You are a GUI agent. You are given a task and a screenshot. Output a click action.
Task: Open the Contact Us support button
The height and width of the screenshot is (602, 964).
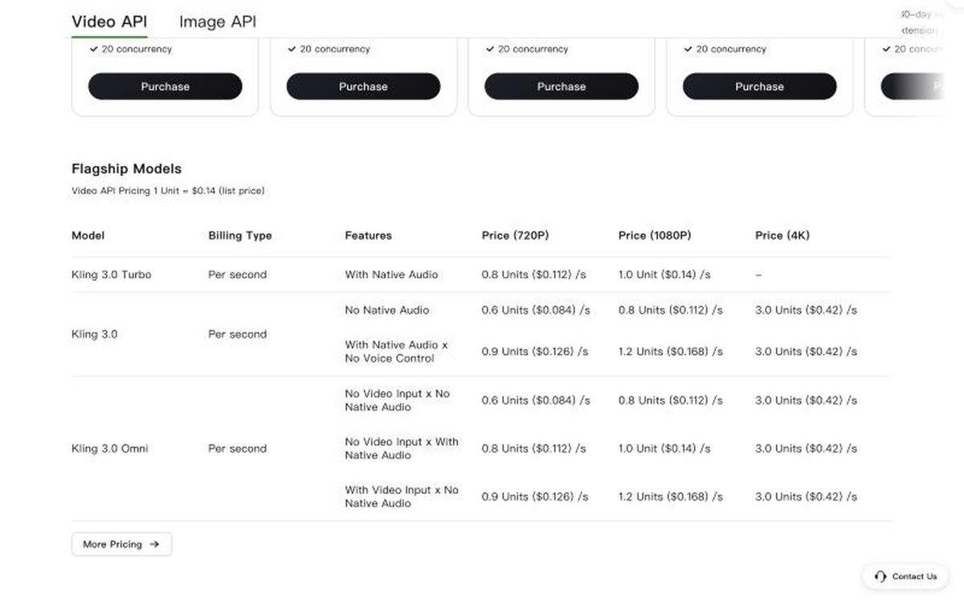tap(905, 576)
